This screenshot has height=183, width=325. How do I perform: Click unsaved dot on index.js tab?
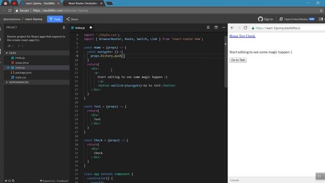[x=91, y=27]
